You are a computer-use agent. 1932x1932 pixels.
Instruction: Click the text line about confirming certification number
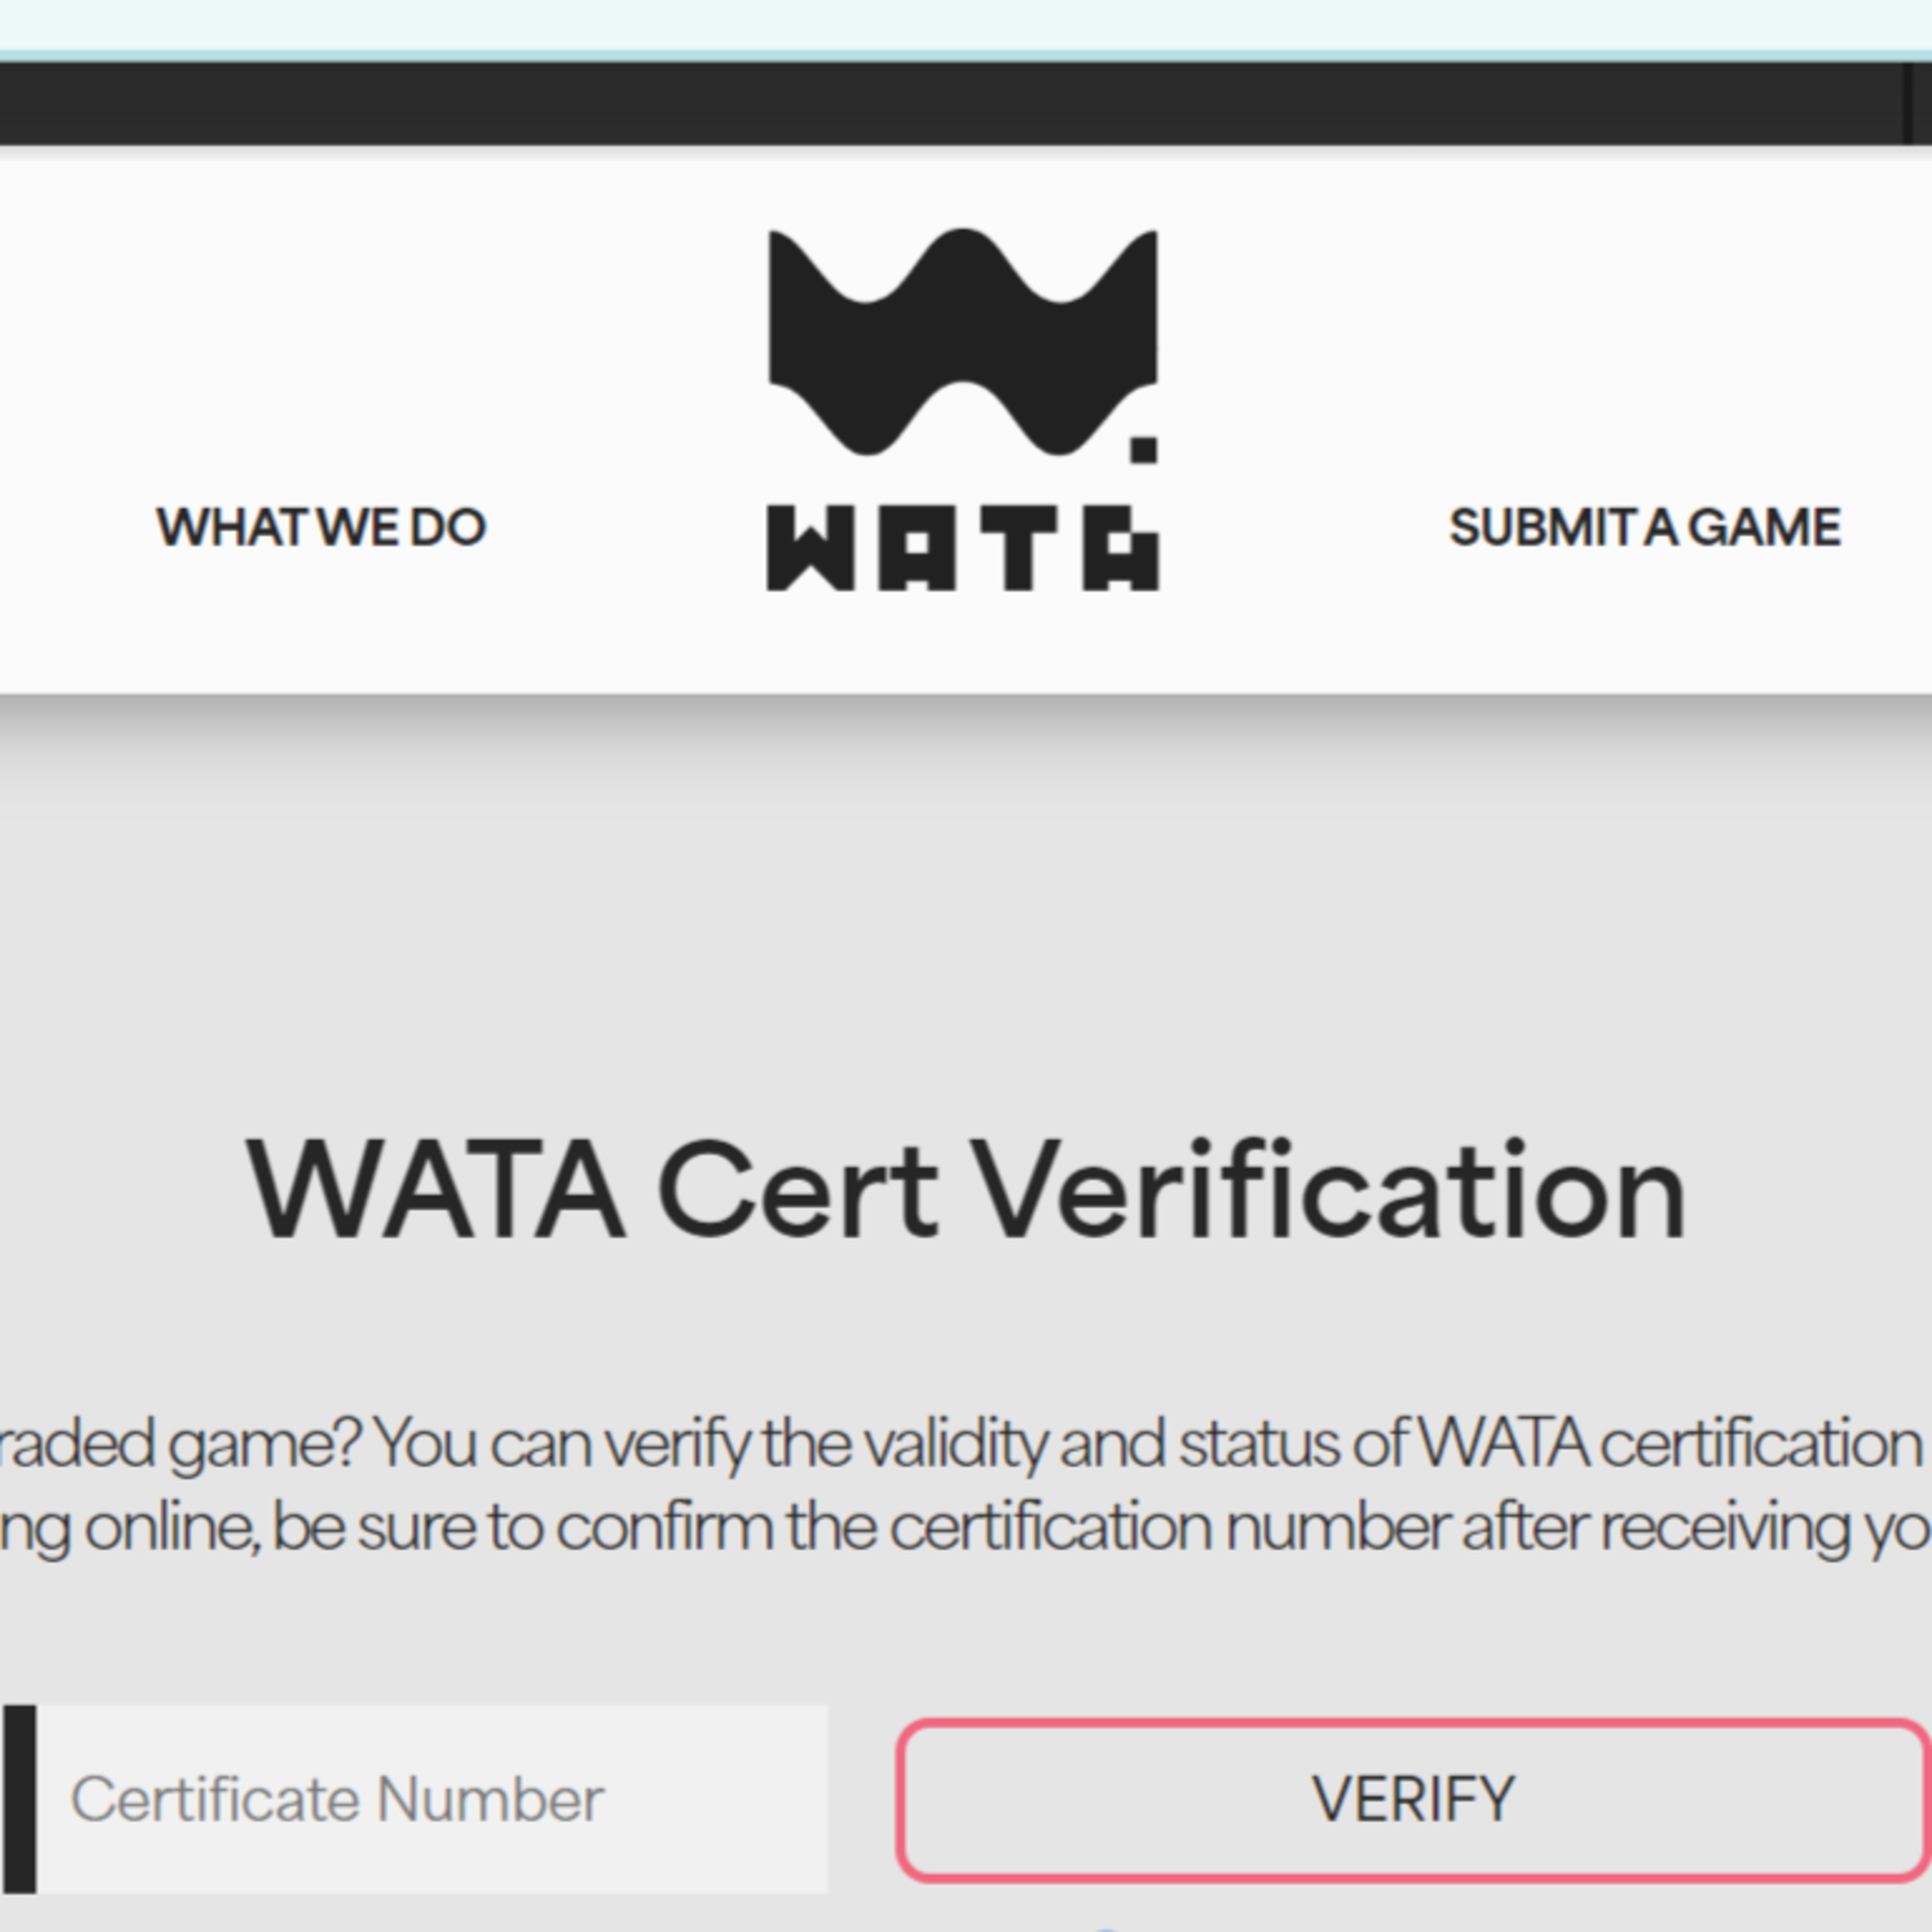[960, 1527]
